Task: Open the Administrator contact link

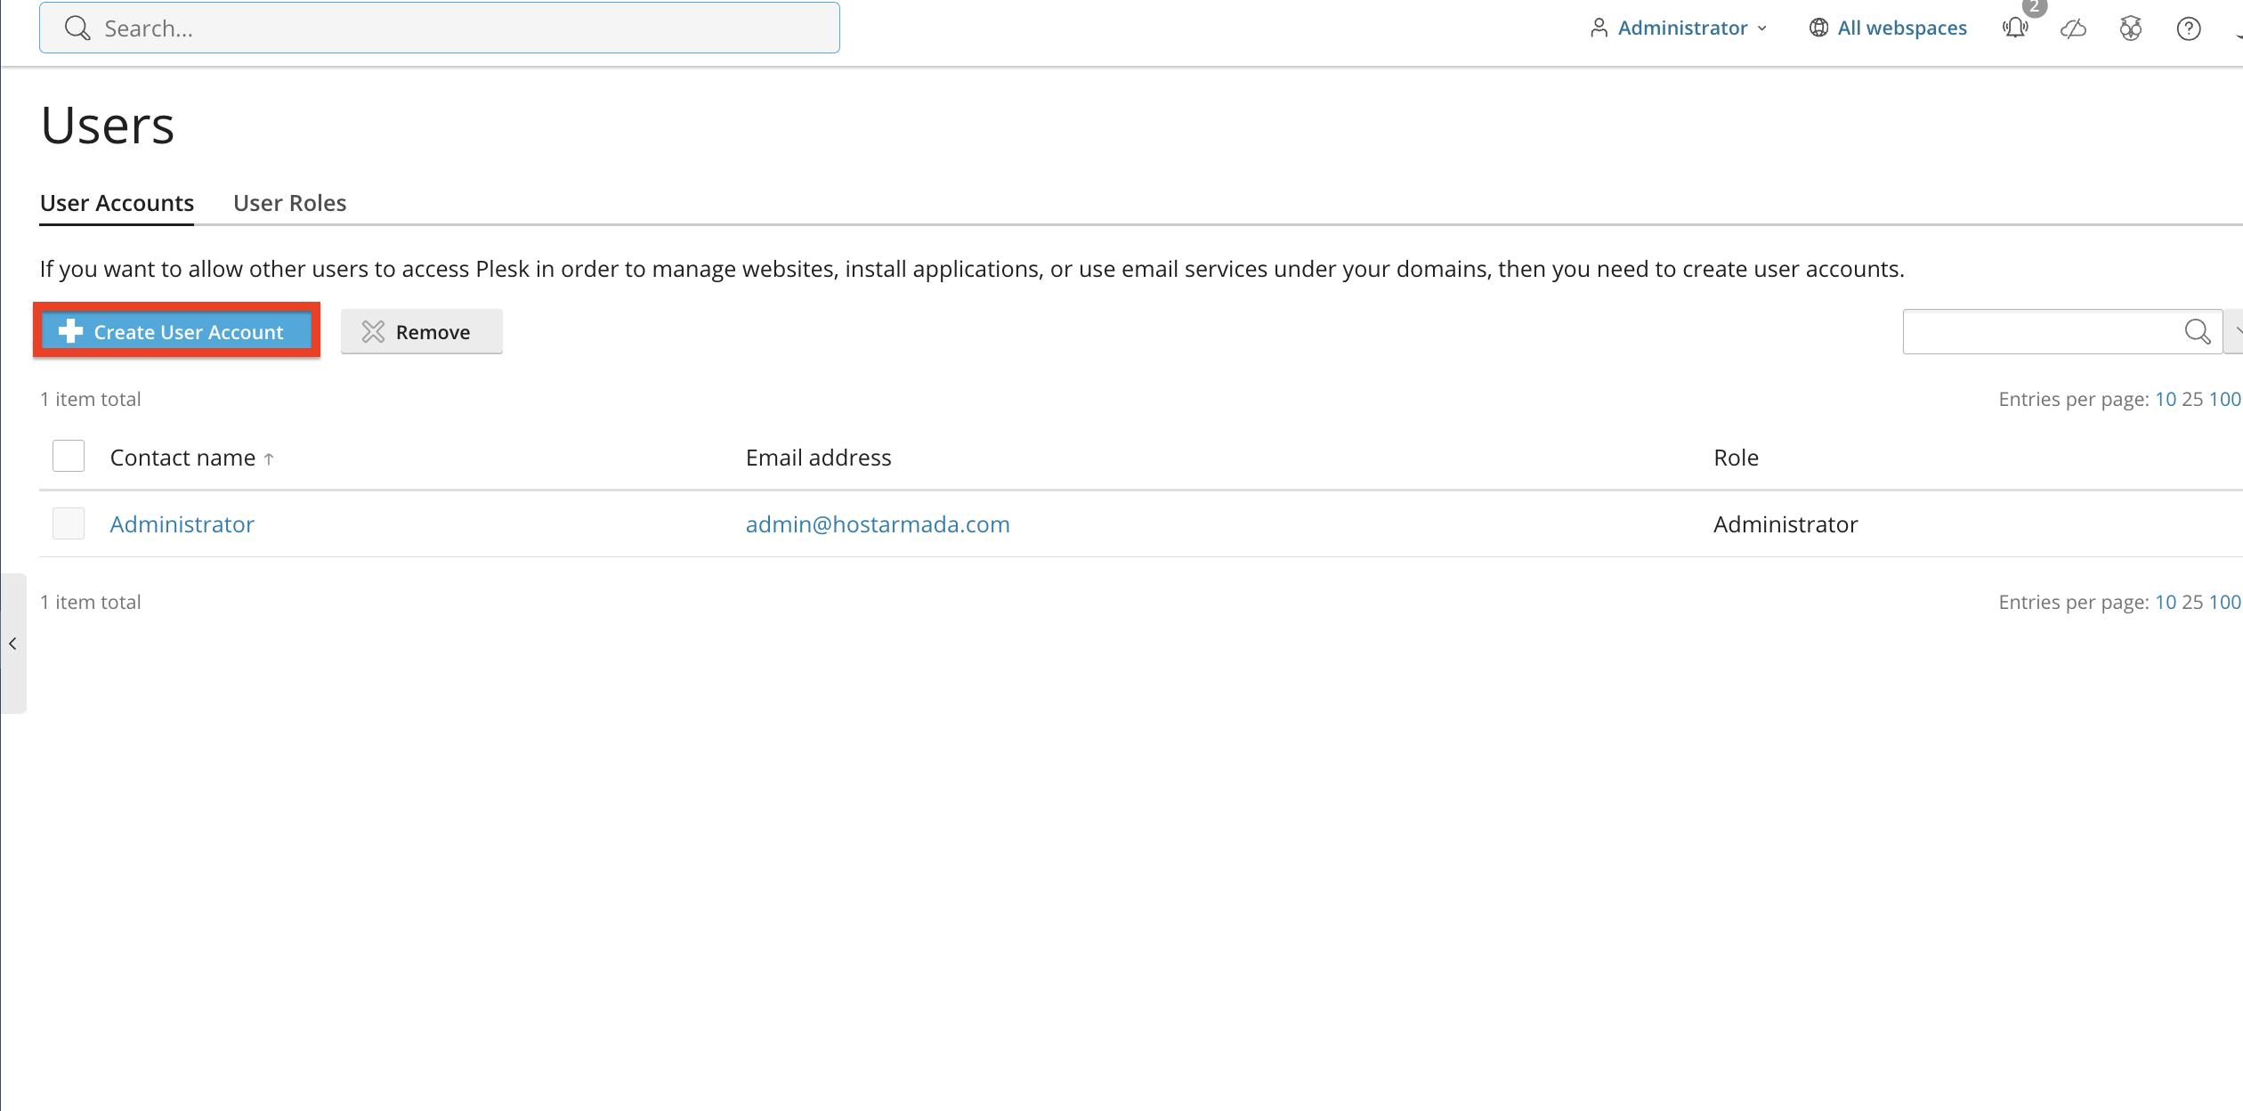Action: pos(182,524)
